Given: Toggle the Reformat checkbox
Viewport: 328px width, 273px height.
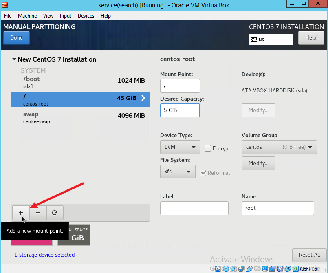Looking at the screenshot, I should click(203, 173).
